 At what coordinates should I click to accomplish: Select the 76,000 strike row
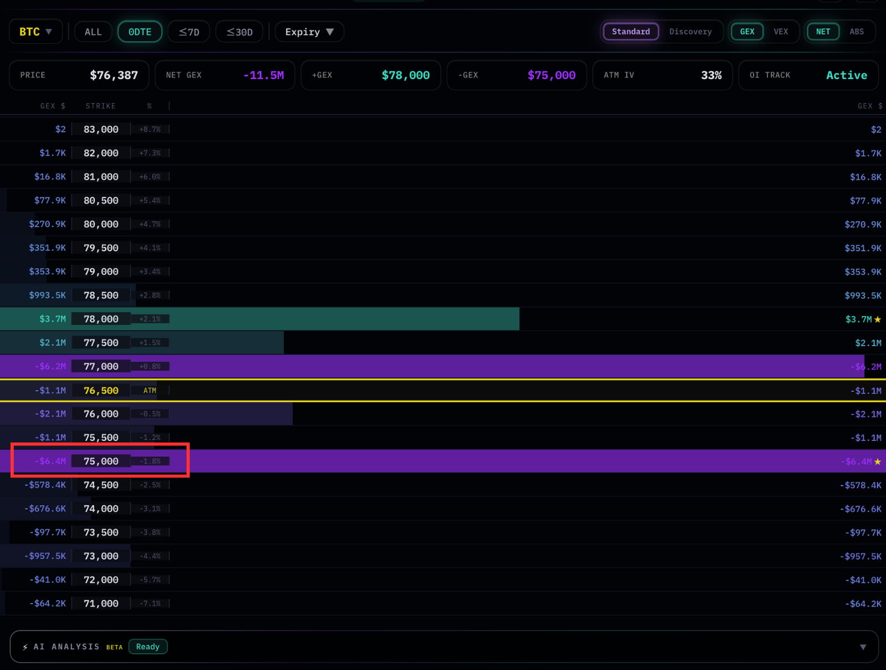443,414
